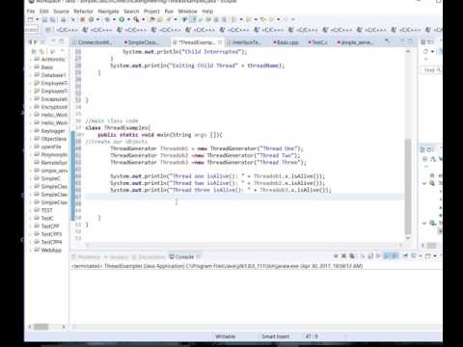This screenshot has height=347, width=463.
Task: Open the External Tools dropdown arrow
Action: click(x=143, y=19)
